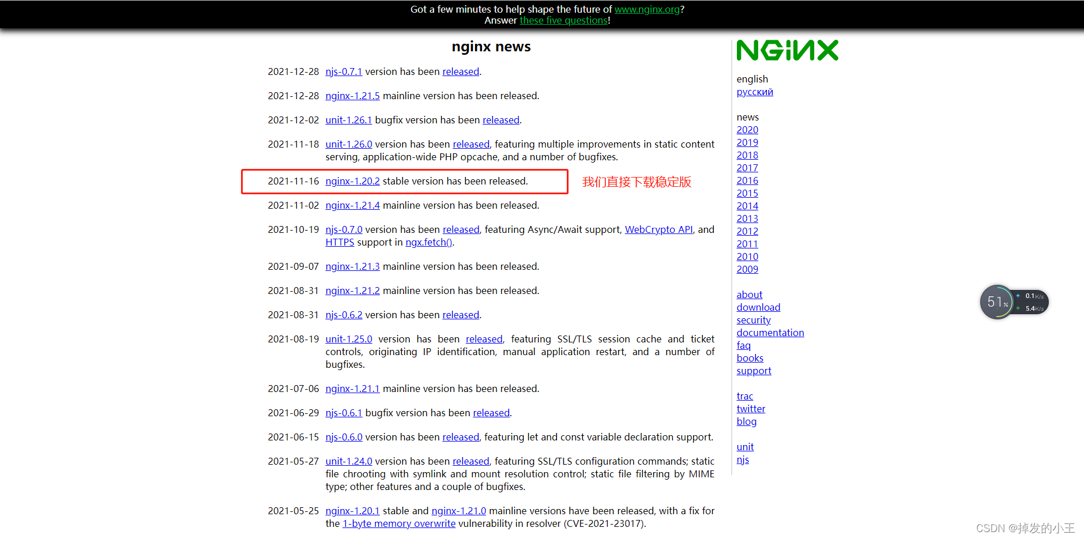Open the nginx-1.21.5 mainline link
Image resolution: width=1084 pixels, height=539 pixels.
[352, 96]
